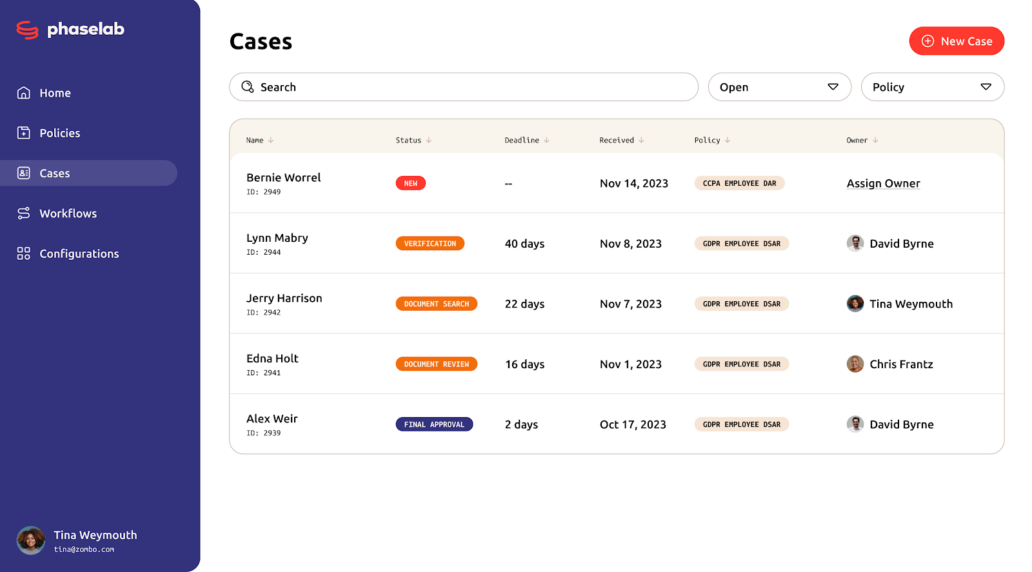Image resolution: width=1032 pixels, height=572 pixels.
Task: Click Tina Weymouth name in sidebar footer
Action: [95, 535]
